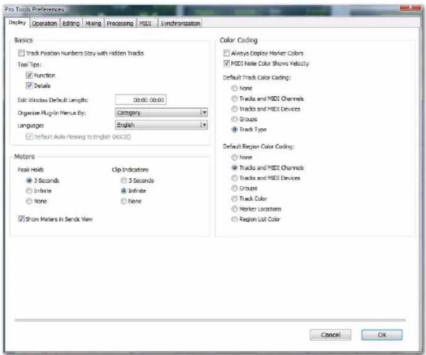
Task: Enable Always Display Marker Colors
Action: tap(227, 53)
